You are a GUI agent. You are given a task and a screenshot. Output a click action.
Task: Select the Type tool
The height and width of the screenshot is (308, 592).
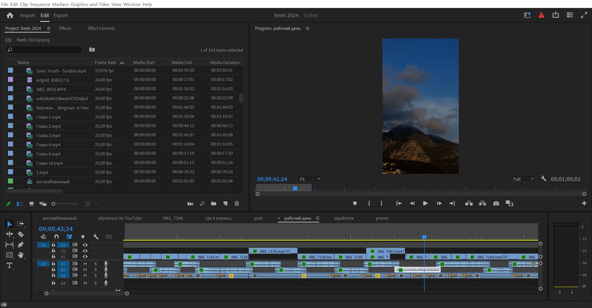point(9,265)
